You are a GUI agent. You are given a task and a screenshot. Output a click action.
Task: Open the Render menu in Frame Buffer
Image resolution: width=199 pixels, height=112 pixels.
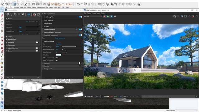click(x=89, y=13)
